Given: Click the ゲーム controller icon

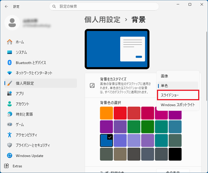Looking at the screenshot, I should coord(9,124).
